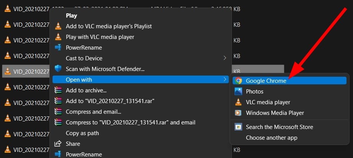The width and height of the screenshot is (353, 158).
Task: Click VLC cone icon in Open with submenu
Action: click(238, 102)
